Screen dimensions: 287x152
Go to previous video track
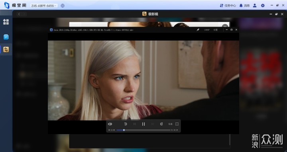coord(135,124)
